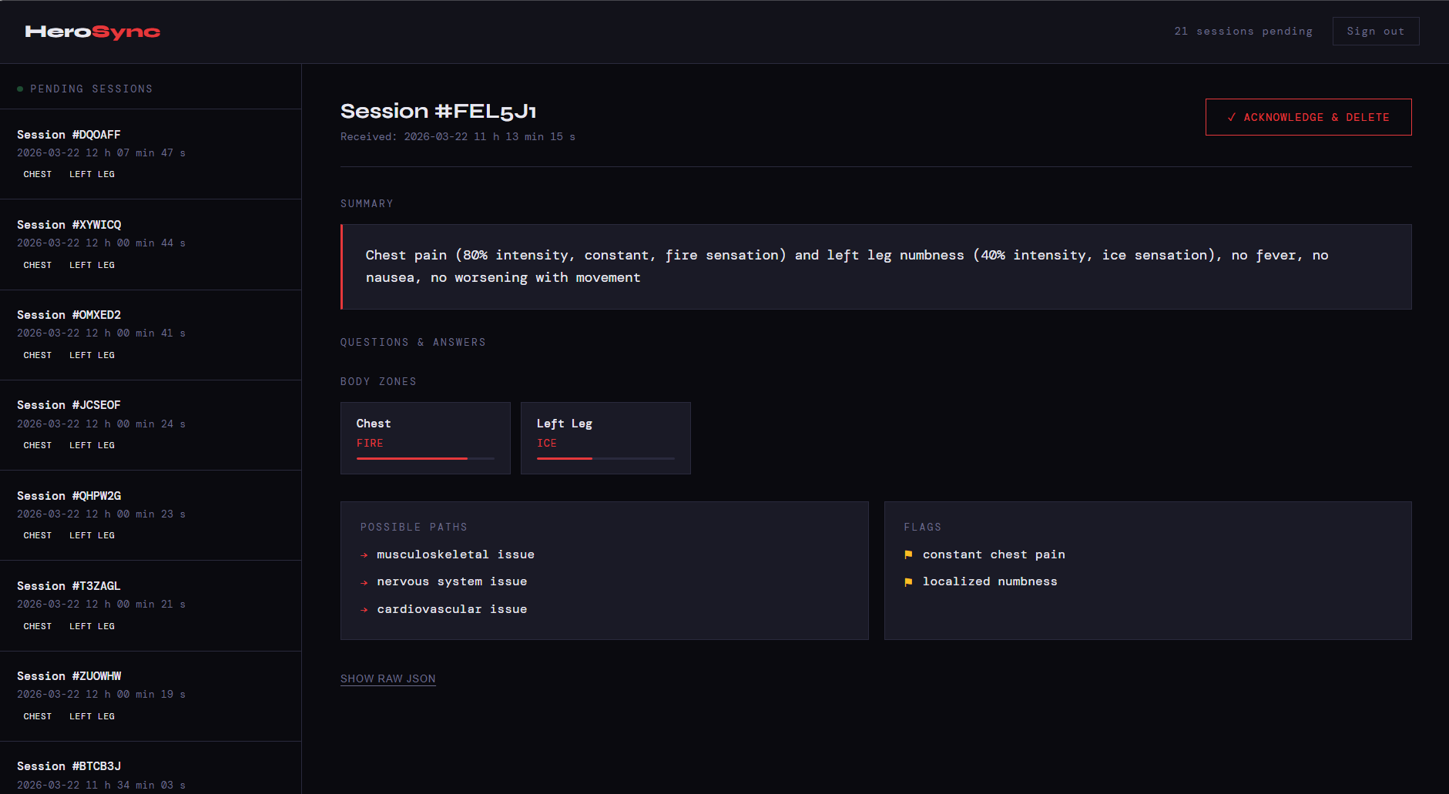Click the CHEST tag under session #DQOAFF
The width and height of the screenshot is (1449, 794).
point(38,175)
